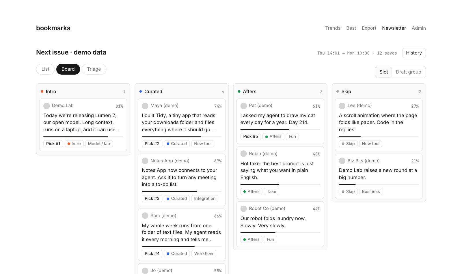Open the "Our robot folds laundry now" text
462x274 pixels.
tap(273, 222)
